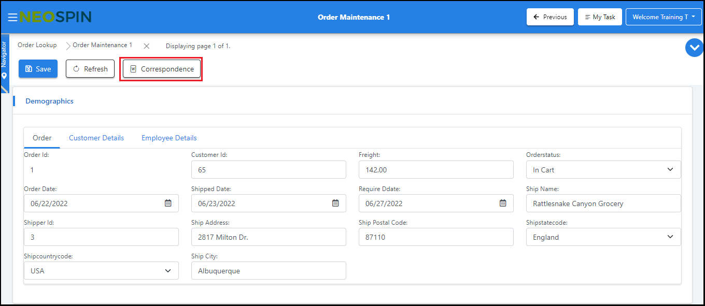Image resolution: width=705 pixels, height=306 pixels.
Task: Click the Ship Postal Code field
Action: [436, 237]
